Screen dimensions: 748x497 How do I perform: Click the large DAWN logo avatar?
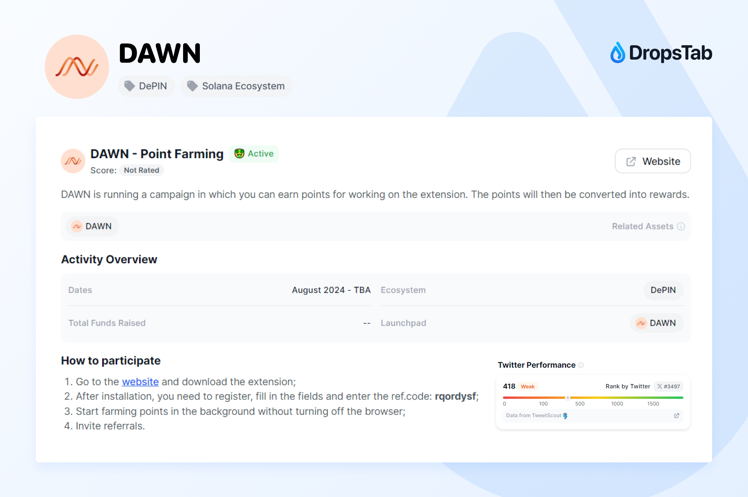pos(77,67)
